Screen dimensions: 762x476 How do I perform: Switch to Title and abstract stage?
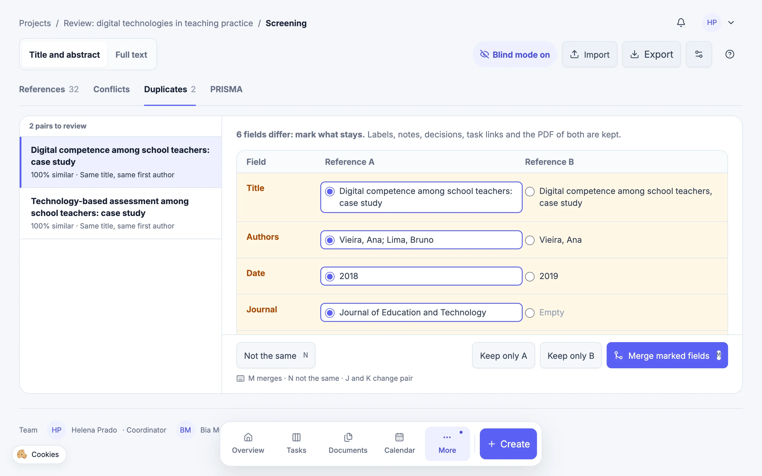(x=65, y=54)
